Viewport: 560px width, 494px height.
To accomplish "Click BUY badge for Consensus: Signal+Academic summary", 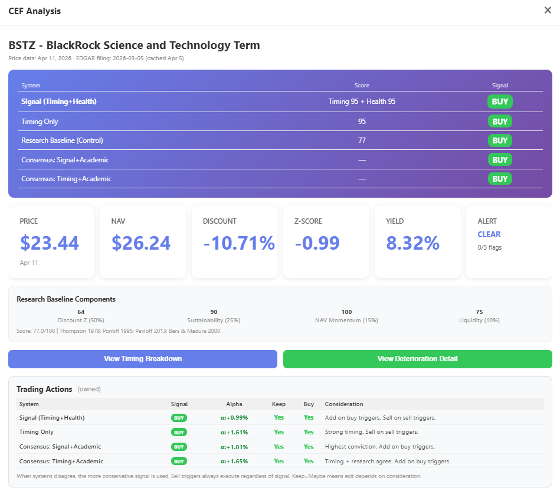I will point(500,160).
